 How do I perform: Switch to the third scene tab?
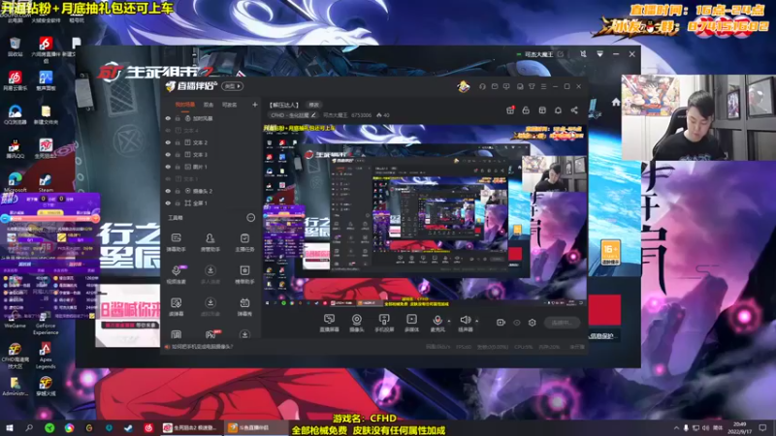pyautogui.click(x=229, y=105)
